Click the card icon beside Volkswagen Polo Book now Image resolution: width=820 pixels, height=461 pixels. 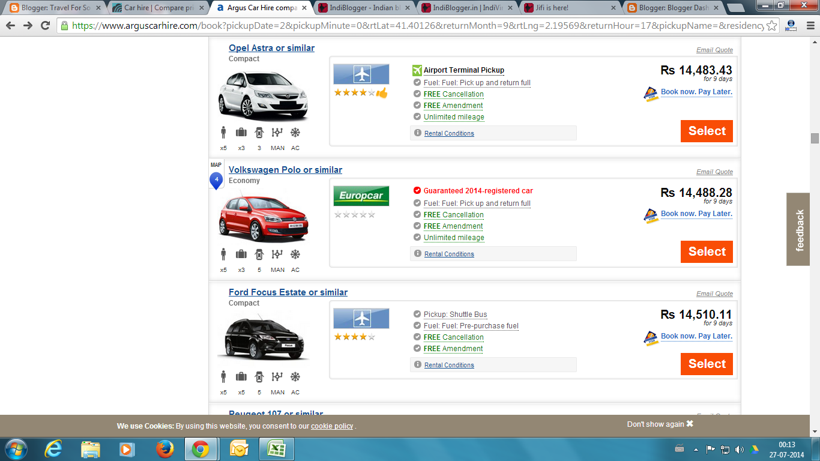651,216
